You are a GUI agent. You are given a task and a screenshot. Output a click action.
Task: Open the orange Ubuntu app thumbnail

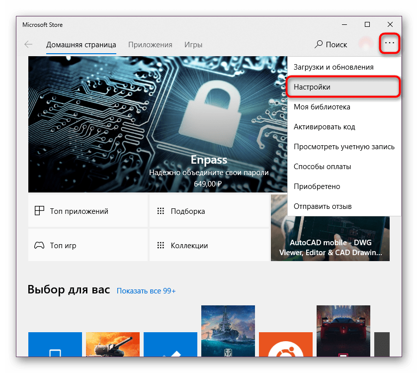pos(285,344)
